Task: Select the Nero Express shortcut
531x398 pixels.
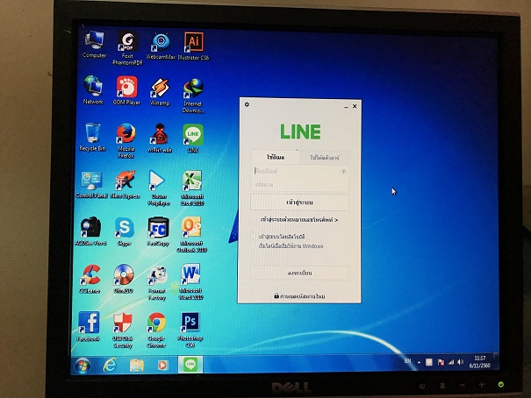Action: (125, 184)
